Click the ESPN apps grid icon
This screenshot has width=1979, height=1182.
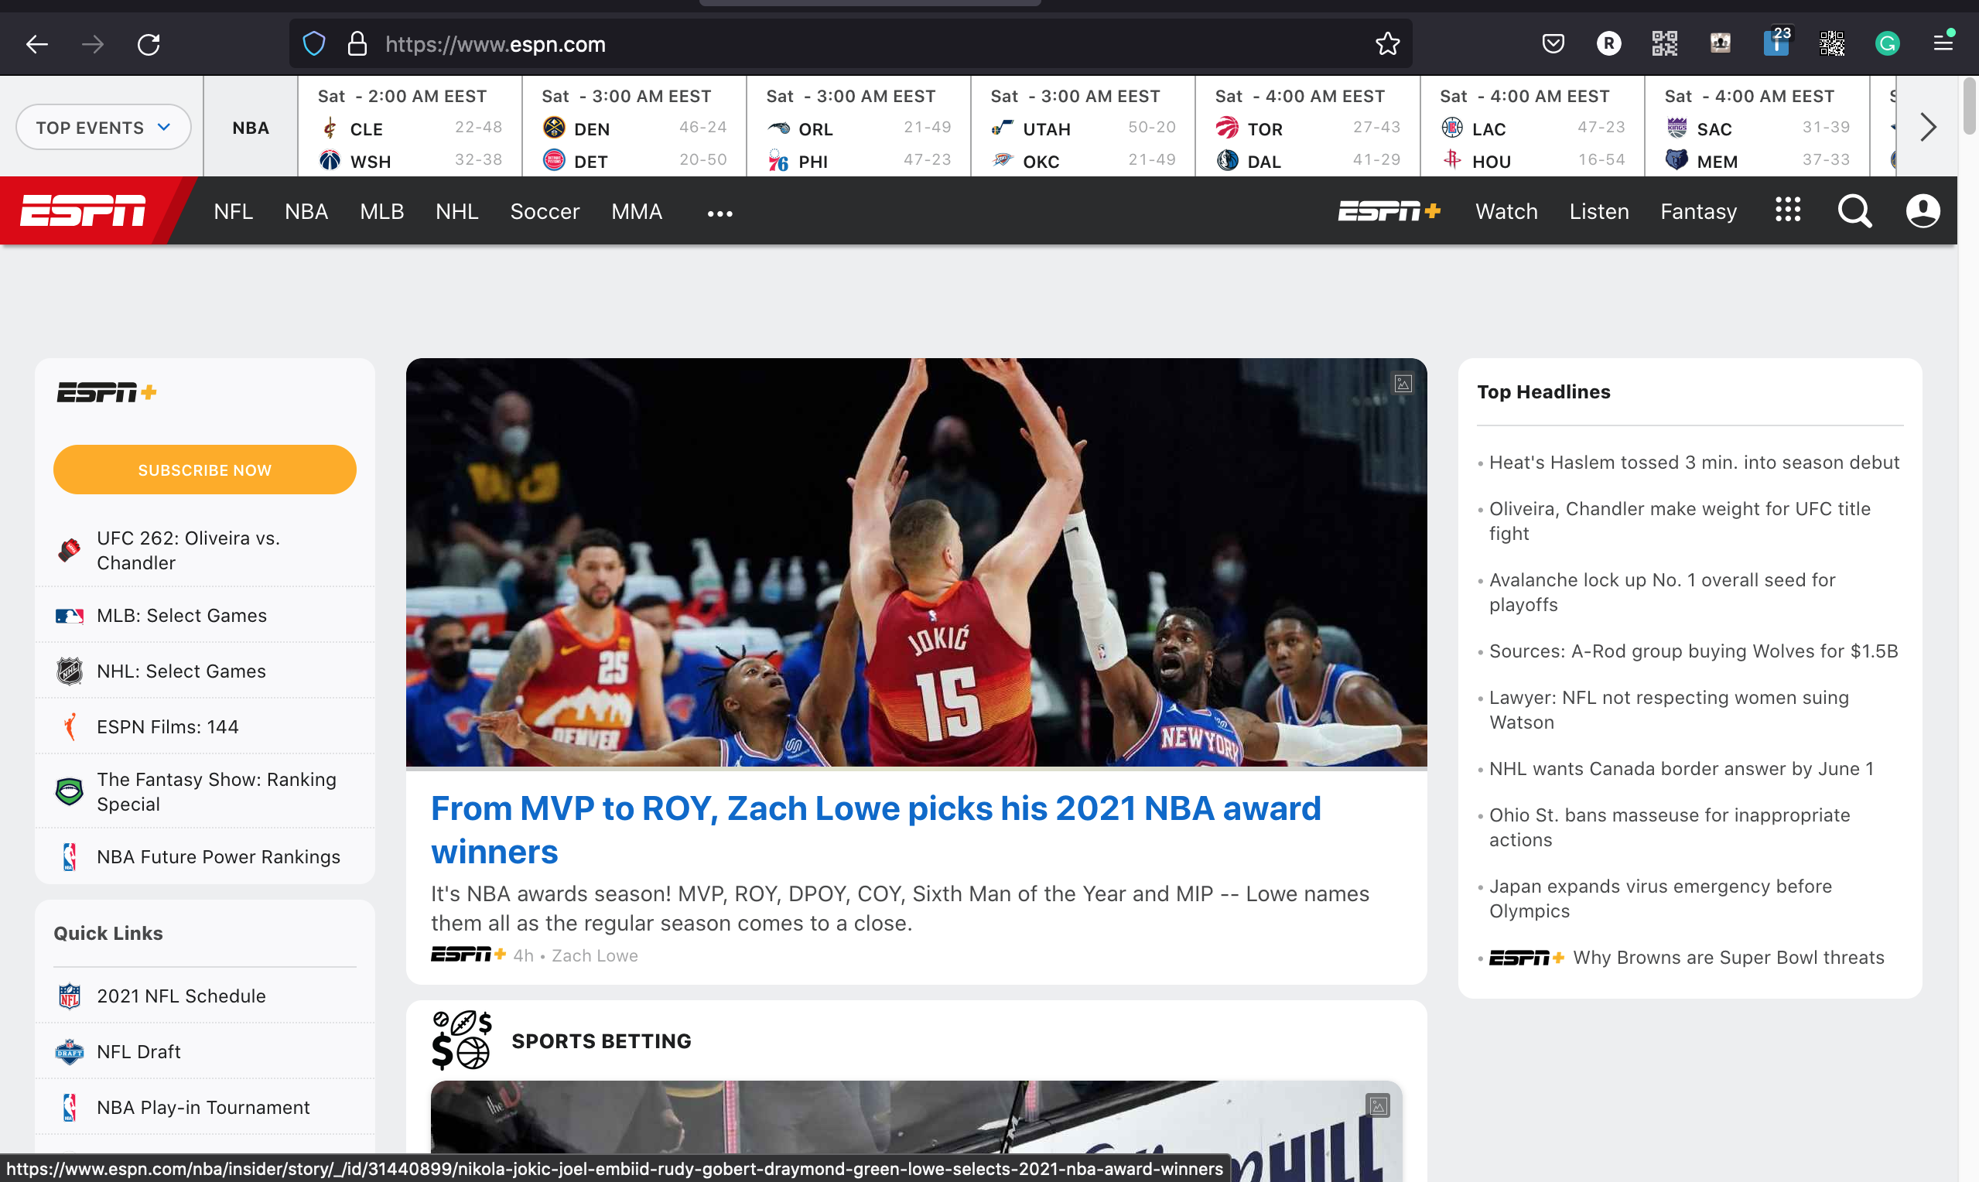(x=1787, y=210)
